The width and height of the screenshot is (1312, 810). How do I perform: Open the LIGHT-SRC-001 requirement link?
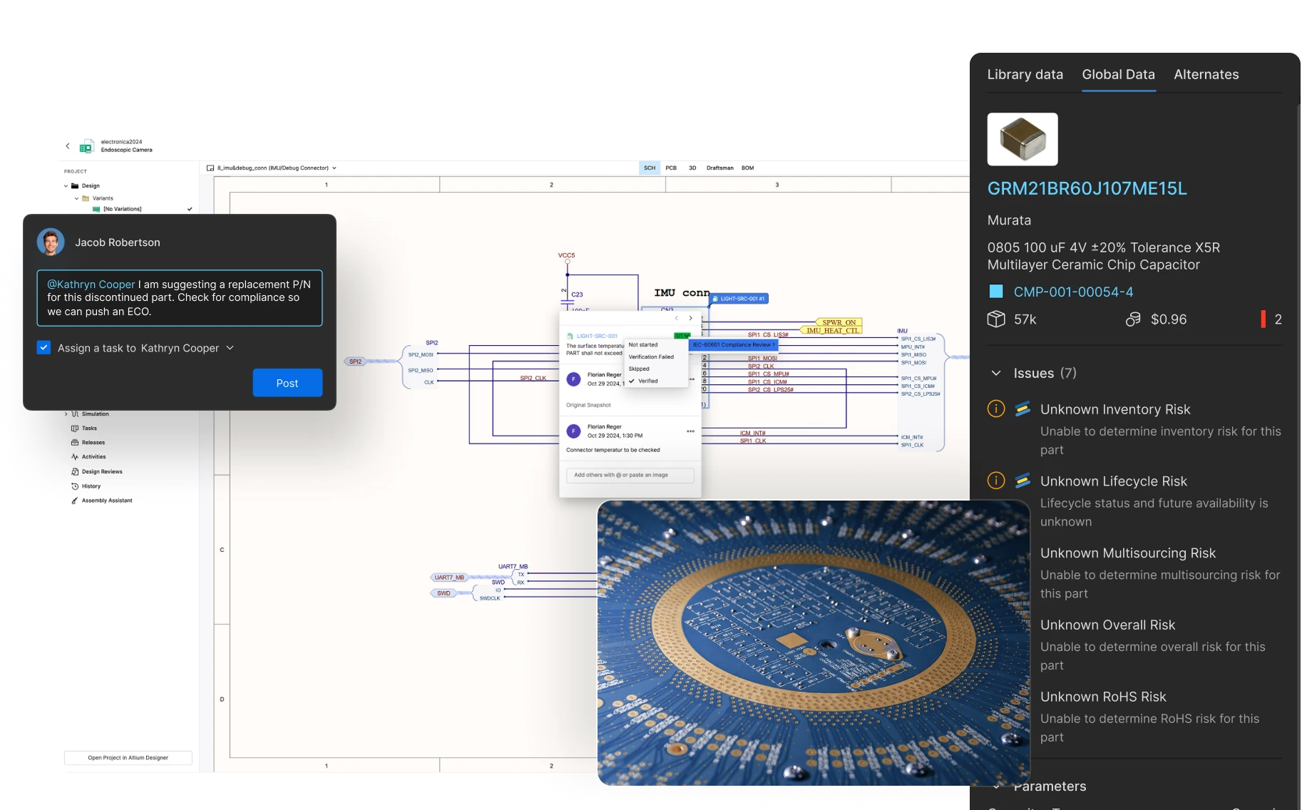pyautogui.click(x=597, y=336)
